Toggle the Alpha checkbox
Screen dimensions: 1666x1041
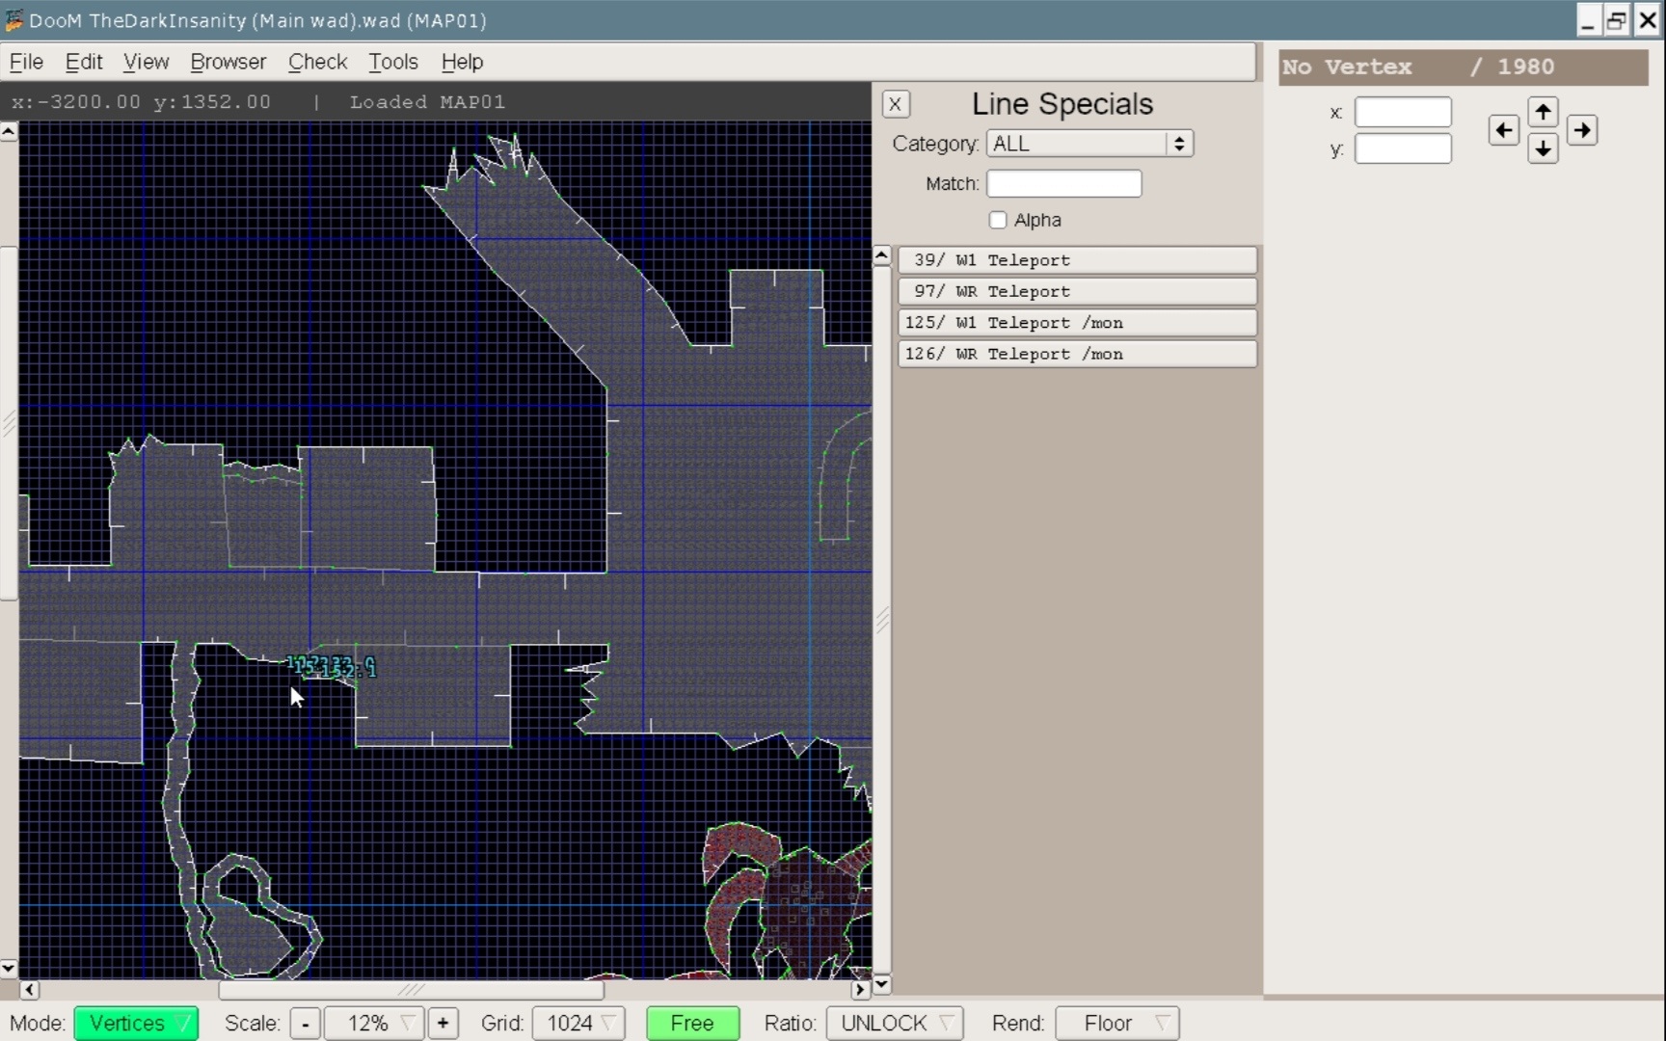pyautogui.click(x=998, y=220)
